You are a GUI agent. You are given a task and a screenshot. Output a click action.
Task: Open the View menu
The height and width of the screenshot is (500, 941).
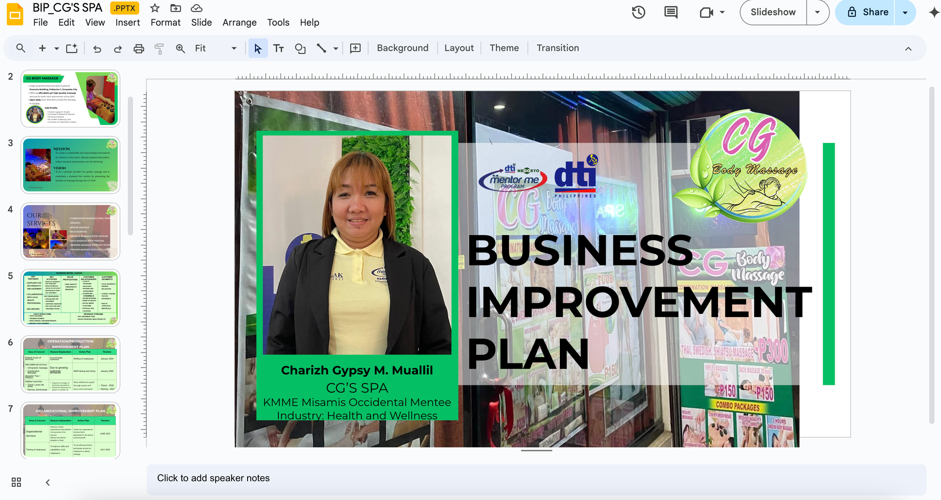[x=95, y=23]
